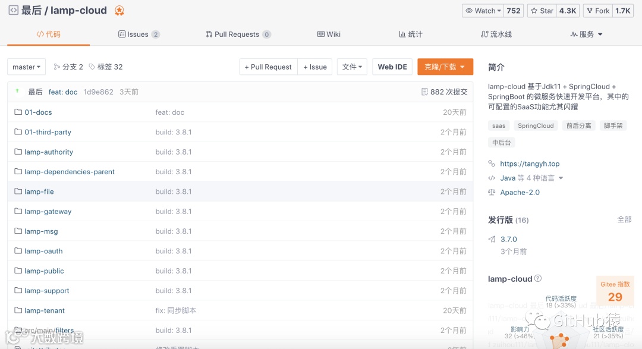Expand the Watch dropdown

[483, 11]
